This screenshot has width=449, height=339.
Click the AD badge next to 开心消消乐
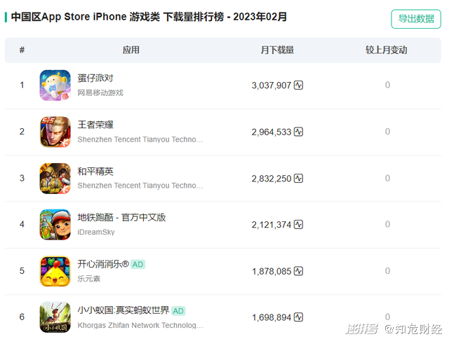(138, 264)
